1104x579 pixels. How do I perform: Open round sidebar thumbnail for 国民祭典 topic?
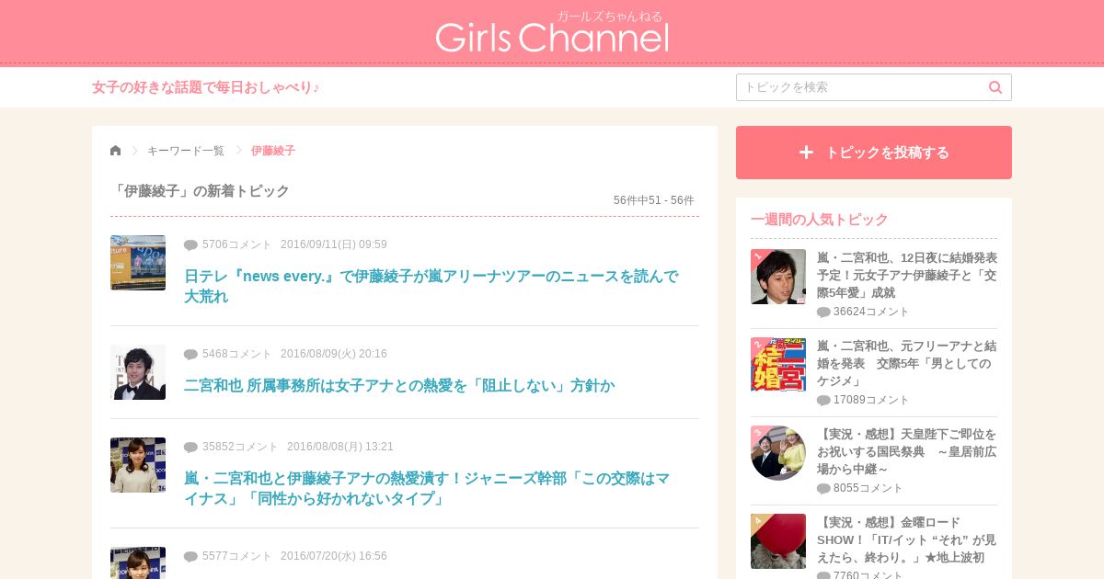778,453
